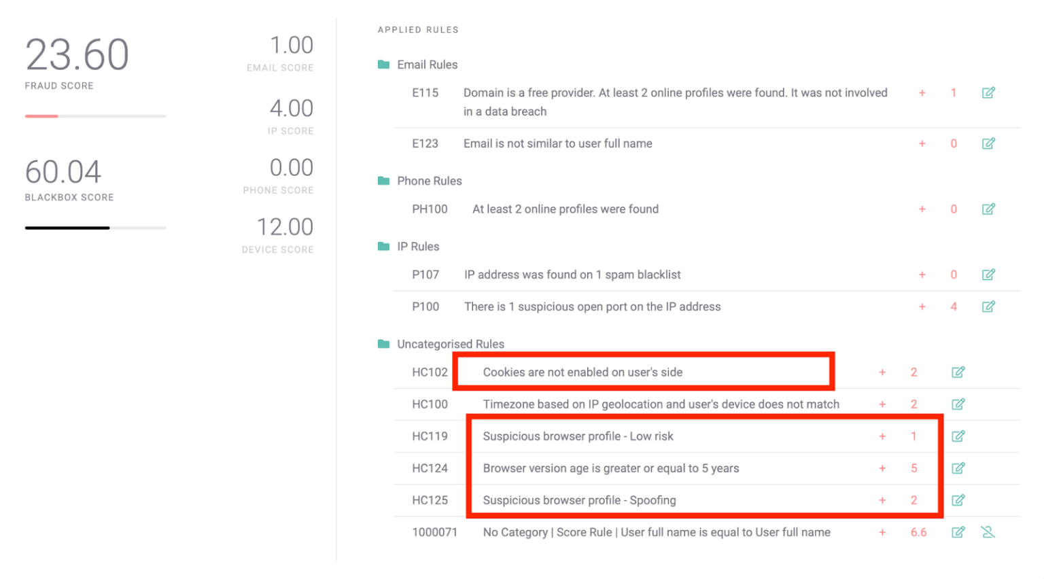Select the 12.00 device score value

[x=284, y=227]
